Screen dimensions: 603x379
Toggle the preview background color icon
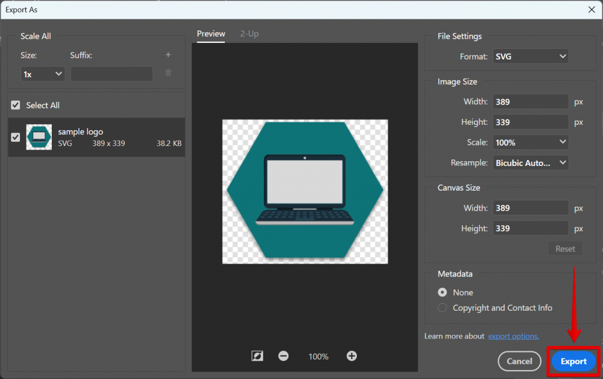click(257, 356)
